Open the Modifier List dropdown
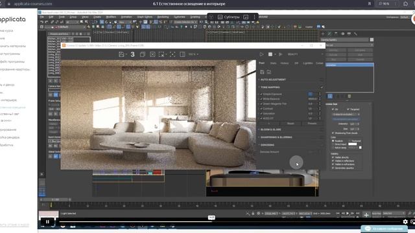This screenshot has width=415, height=233. coord(349,45)
